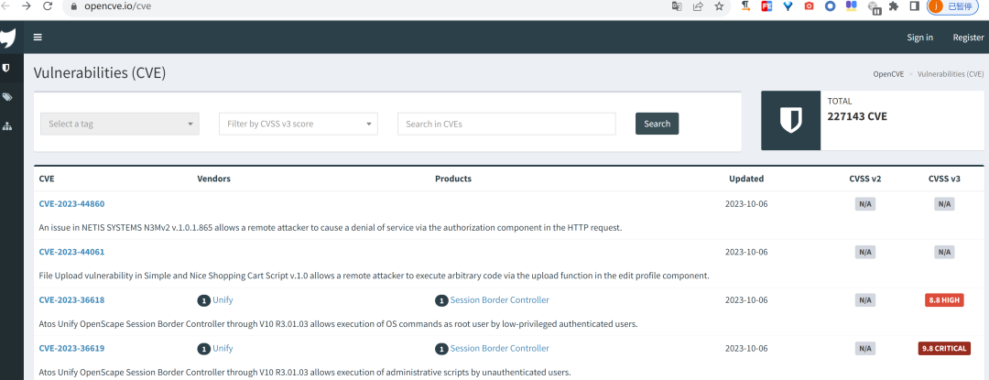Open the vendors sitemap sidebar icon

[7, 126]
